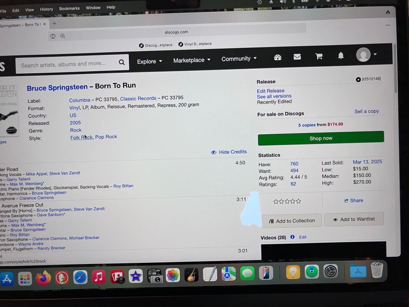Open the 5 copies link
The width and height of the screenshot is (409, 307).
pos(307,125)
